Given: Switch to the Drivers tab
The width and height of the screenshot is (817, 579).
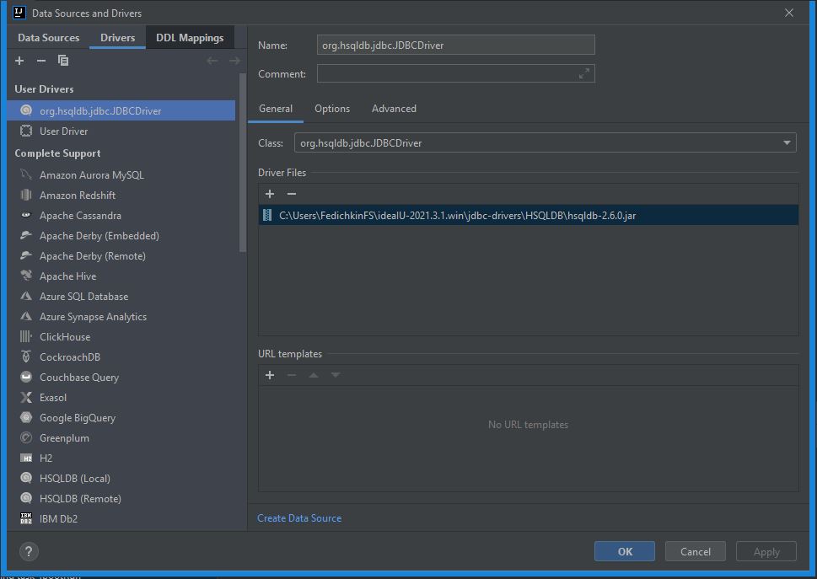Looking at the screenshot, I should point(117,37).
